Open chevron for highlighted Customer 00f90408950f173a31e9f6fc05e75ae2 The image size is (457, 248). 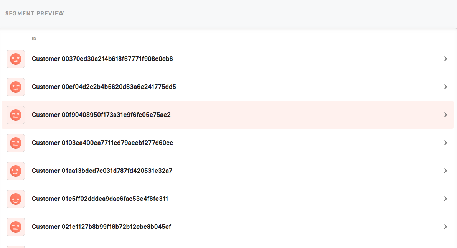[445, 115]
